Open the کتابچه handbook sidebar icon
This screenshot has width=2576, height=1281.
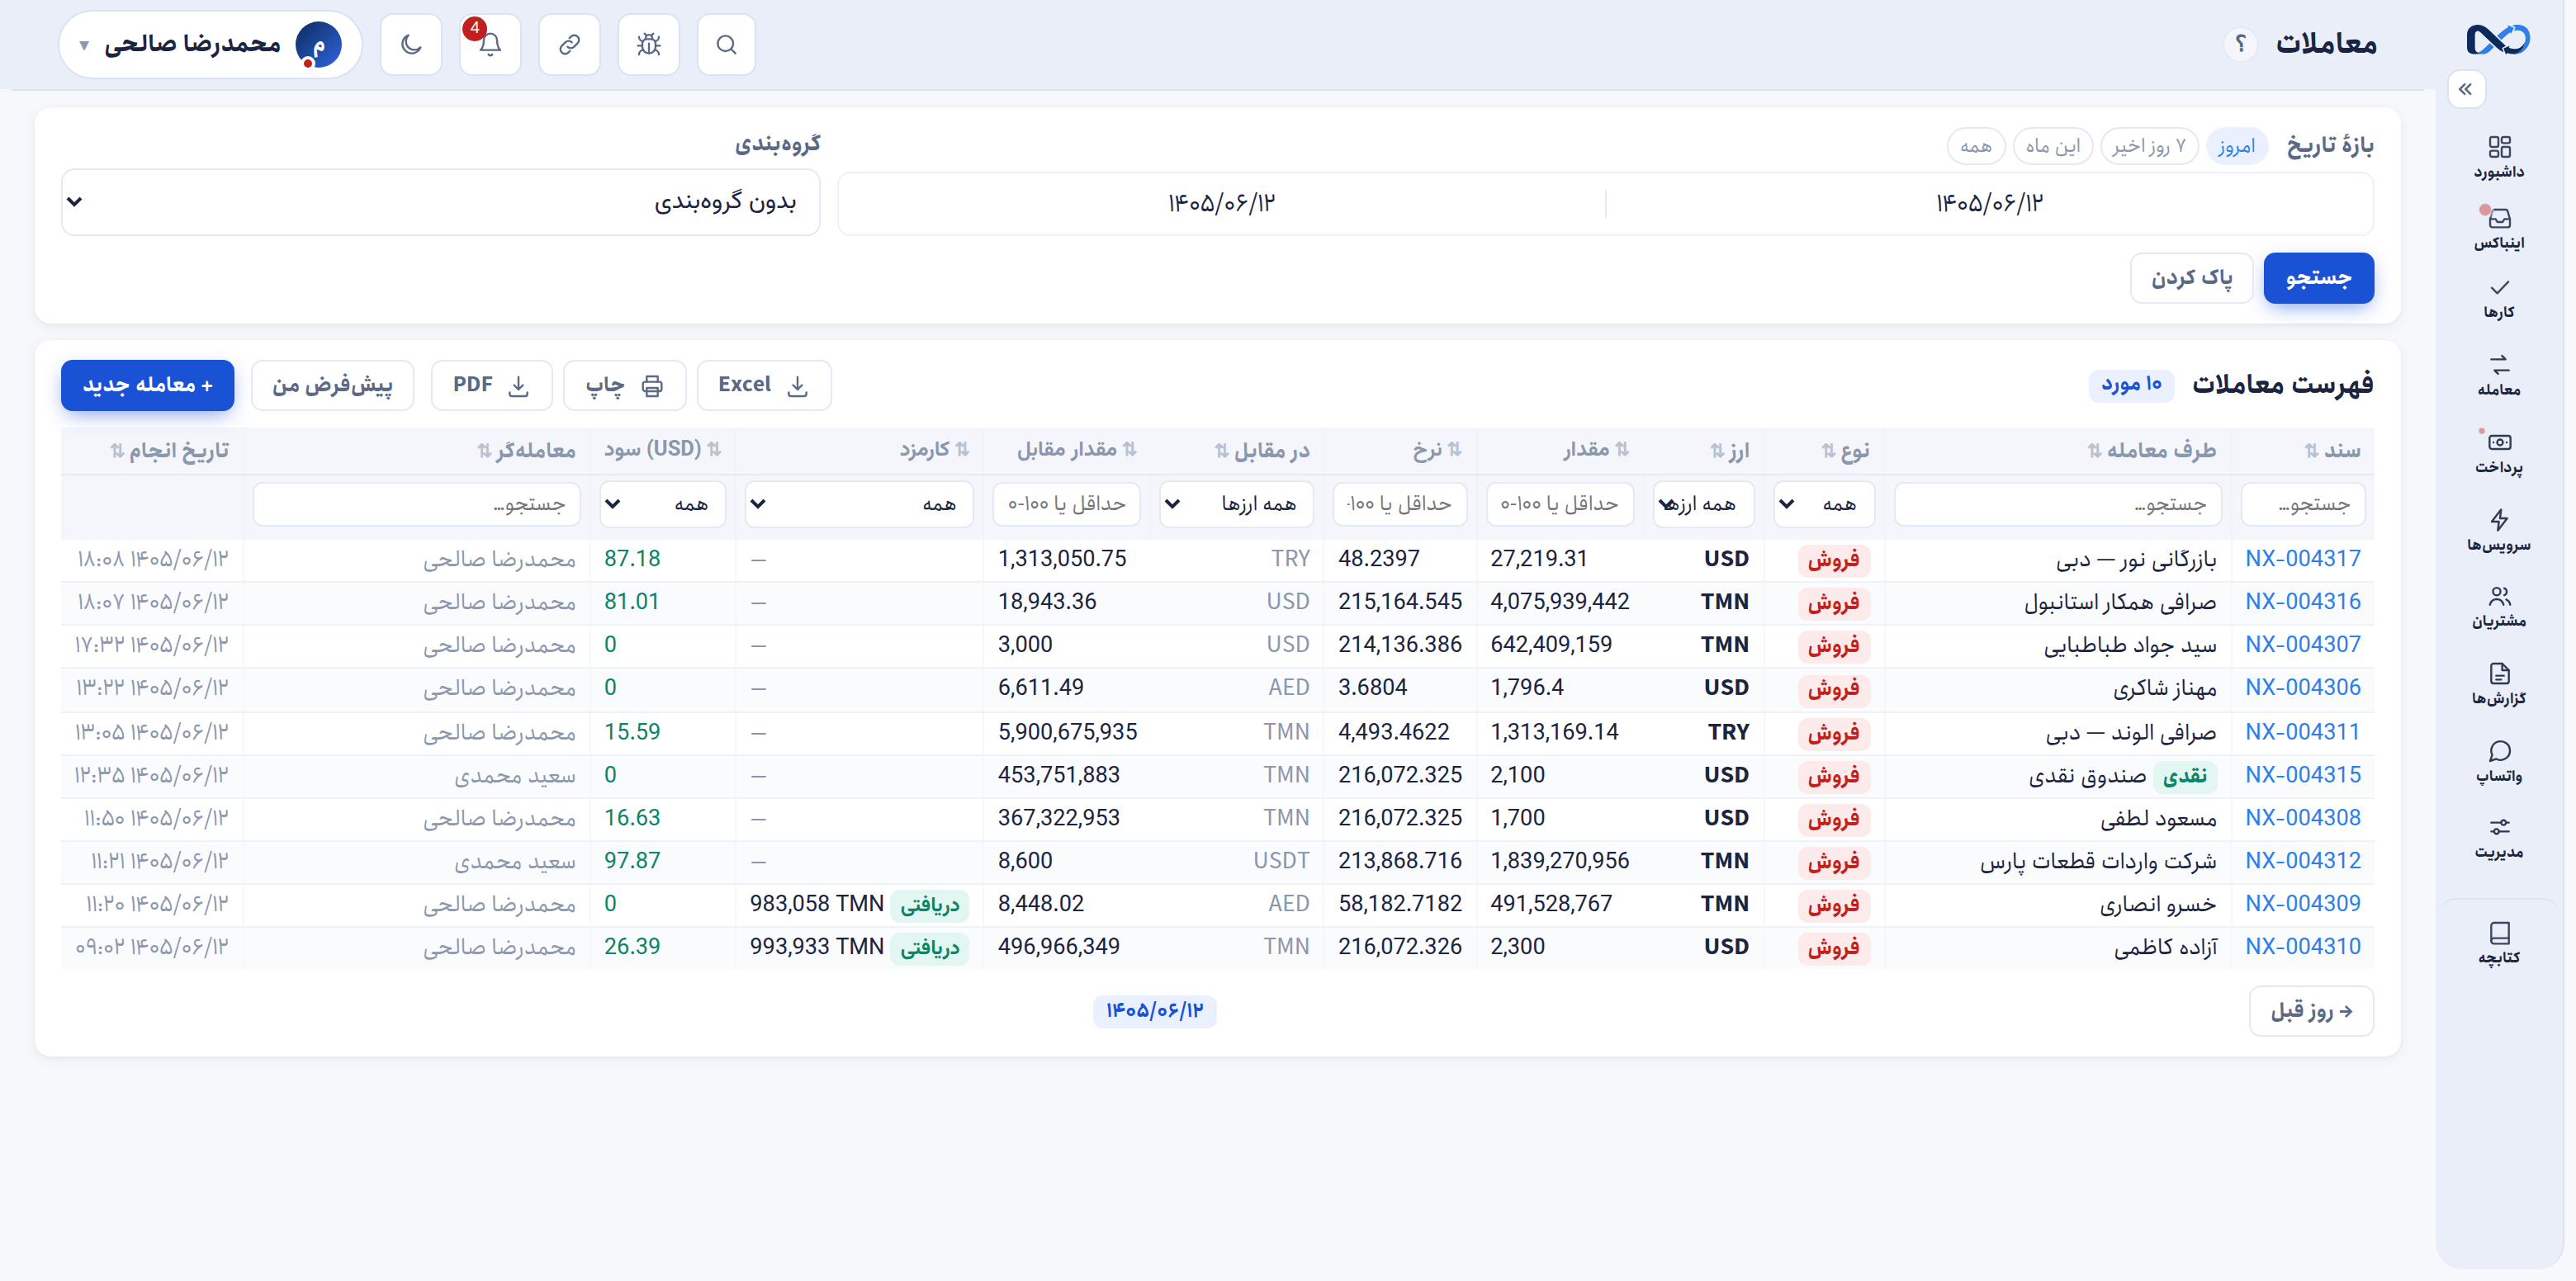coord(2498,943)
